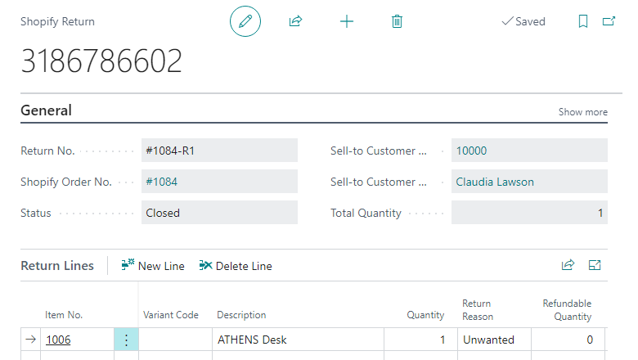Click the share icon in header
Screen dimensions: 638x360
(x=295, y=21)
